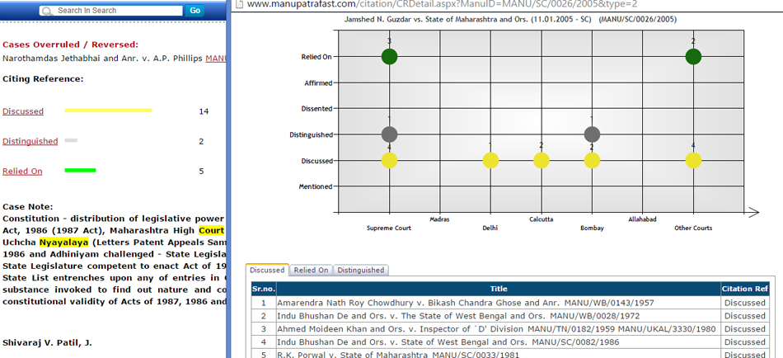Screen dimensions: 783x358
Task: Click the yellow Discussed dot for Delhi
Action: tap(491, 161)
